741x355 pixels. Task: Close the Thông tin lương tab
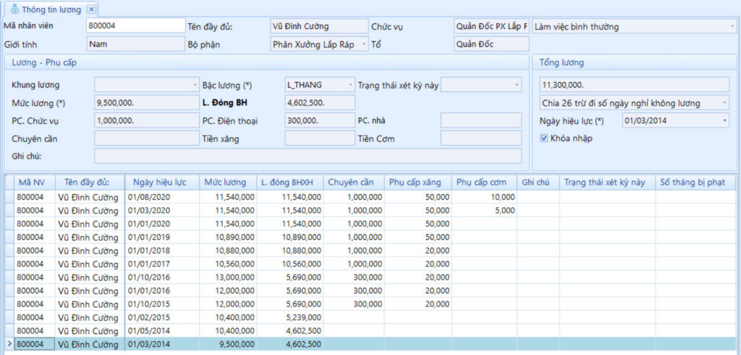[91, 9]
